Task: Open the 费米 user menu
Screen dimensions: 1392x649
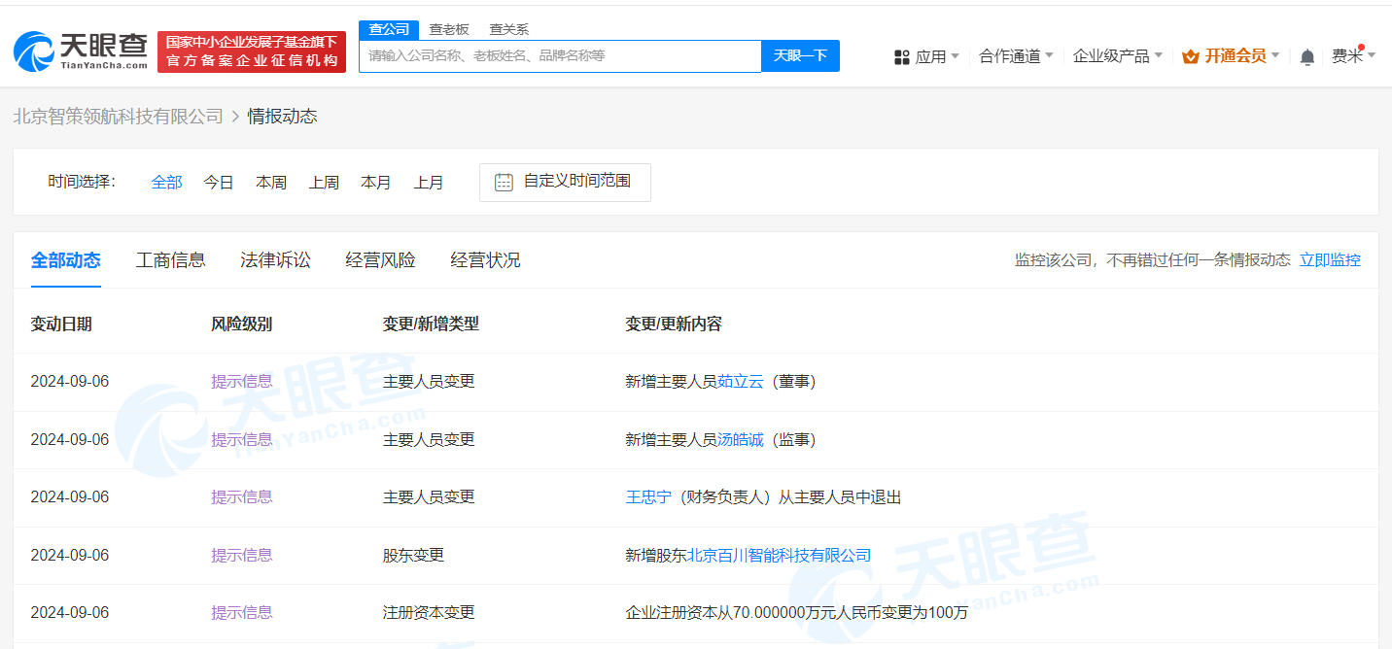Action: pos(1353,56)
